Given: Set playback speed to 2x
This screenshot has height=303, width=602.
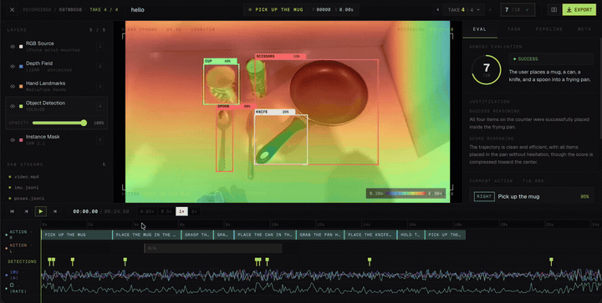Looking at the screenshot, I should tap(194, 211).
